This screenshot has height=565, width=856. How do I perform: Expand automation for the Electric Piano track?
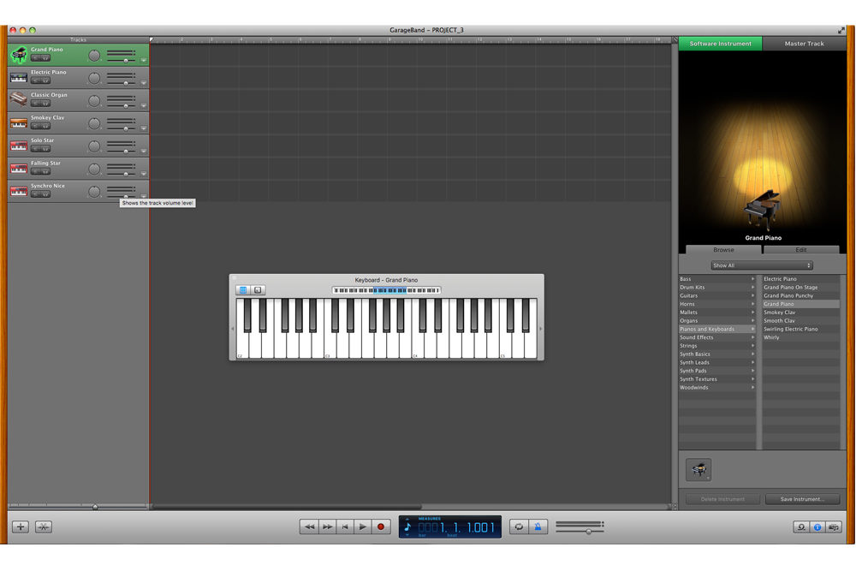(x=144, y=83)
